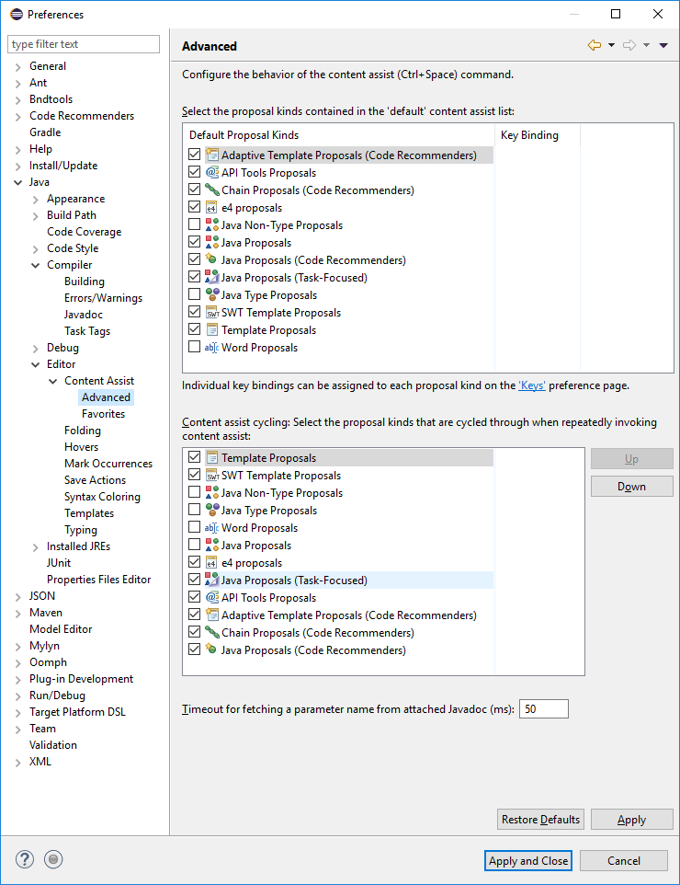Click Restore Defaults button
Image resolution: width=680 pixels, height=885 pixels.
point(540,820)
